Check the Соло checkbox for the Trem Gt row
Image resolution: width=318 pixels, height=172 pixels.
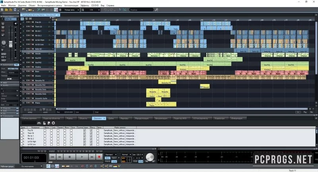[x=51, y=133]
